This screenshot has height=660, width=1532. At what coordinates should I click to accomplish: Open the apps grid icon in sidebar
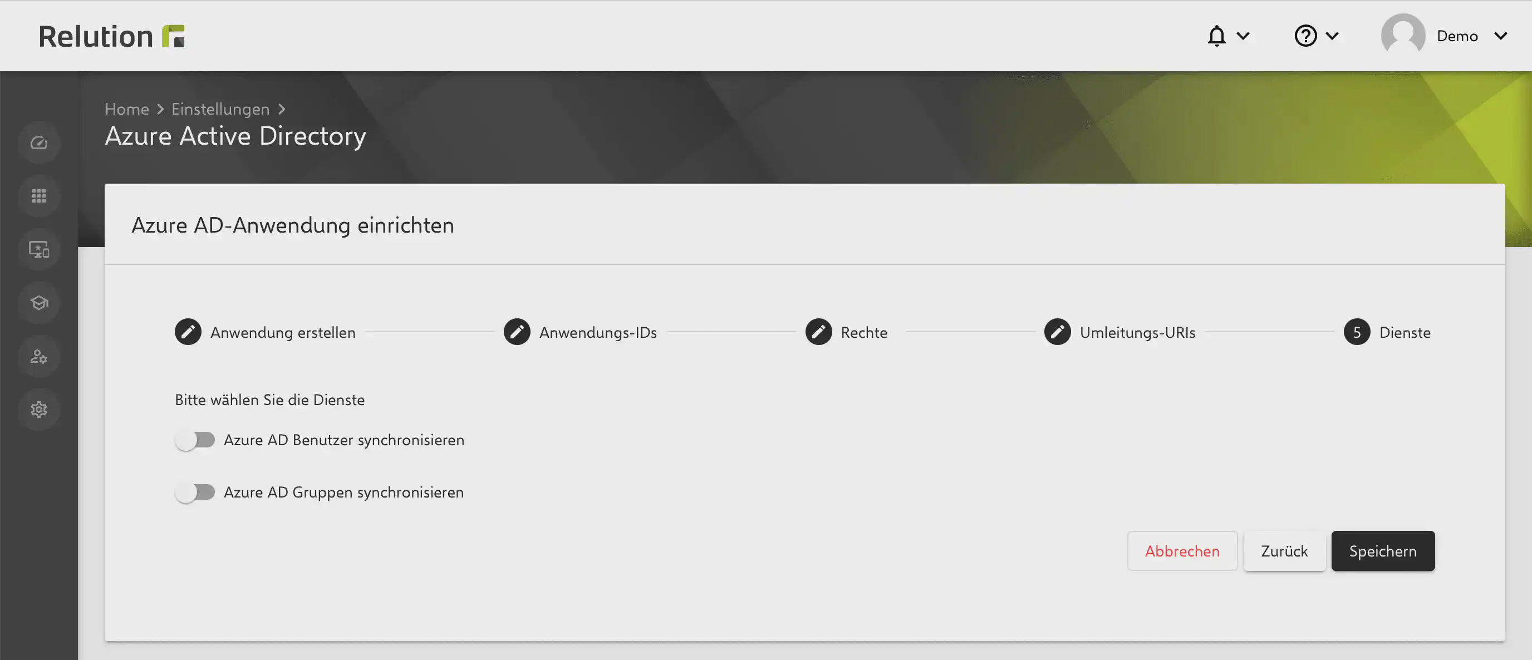(x=38, y=196)
